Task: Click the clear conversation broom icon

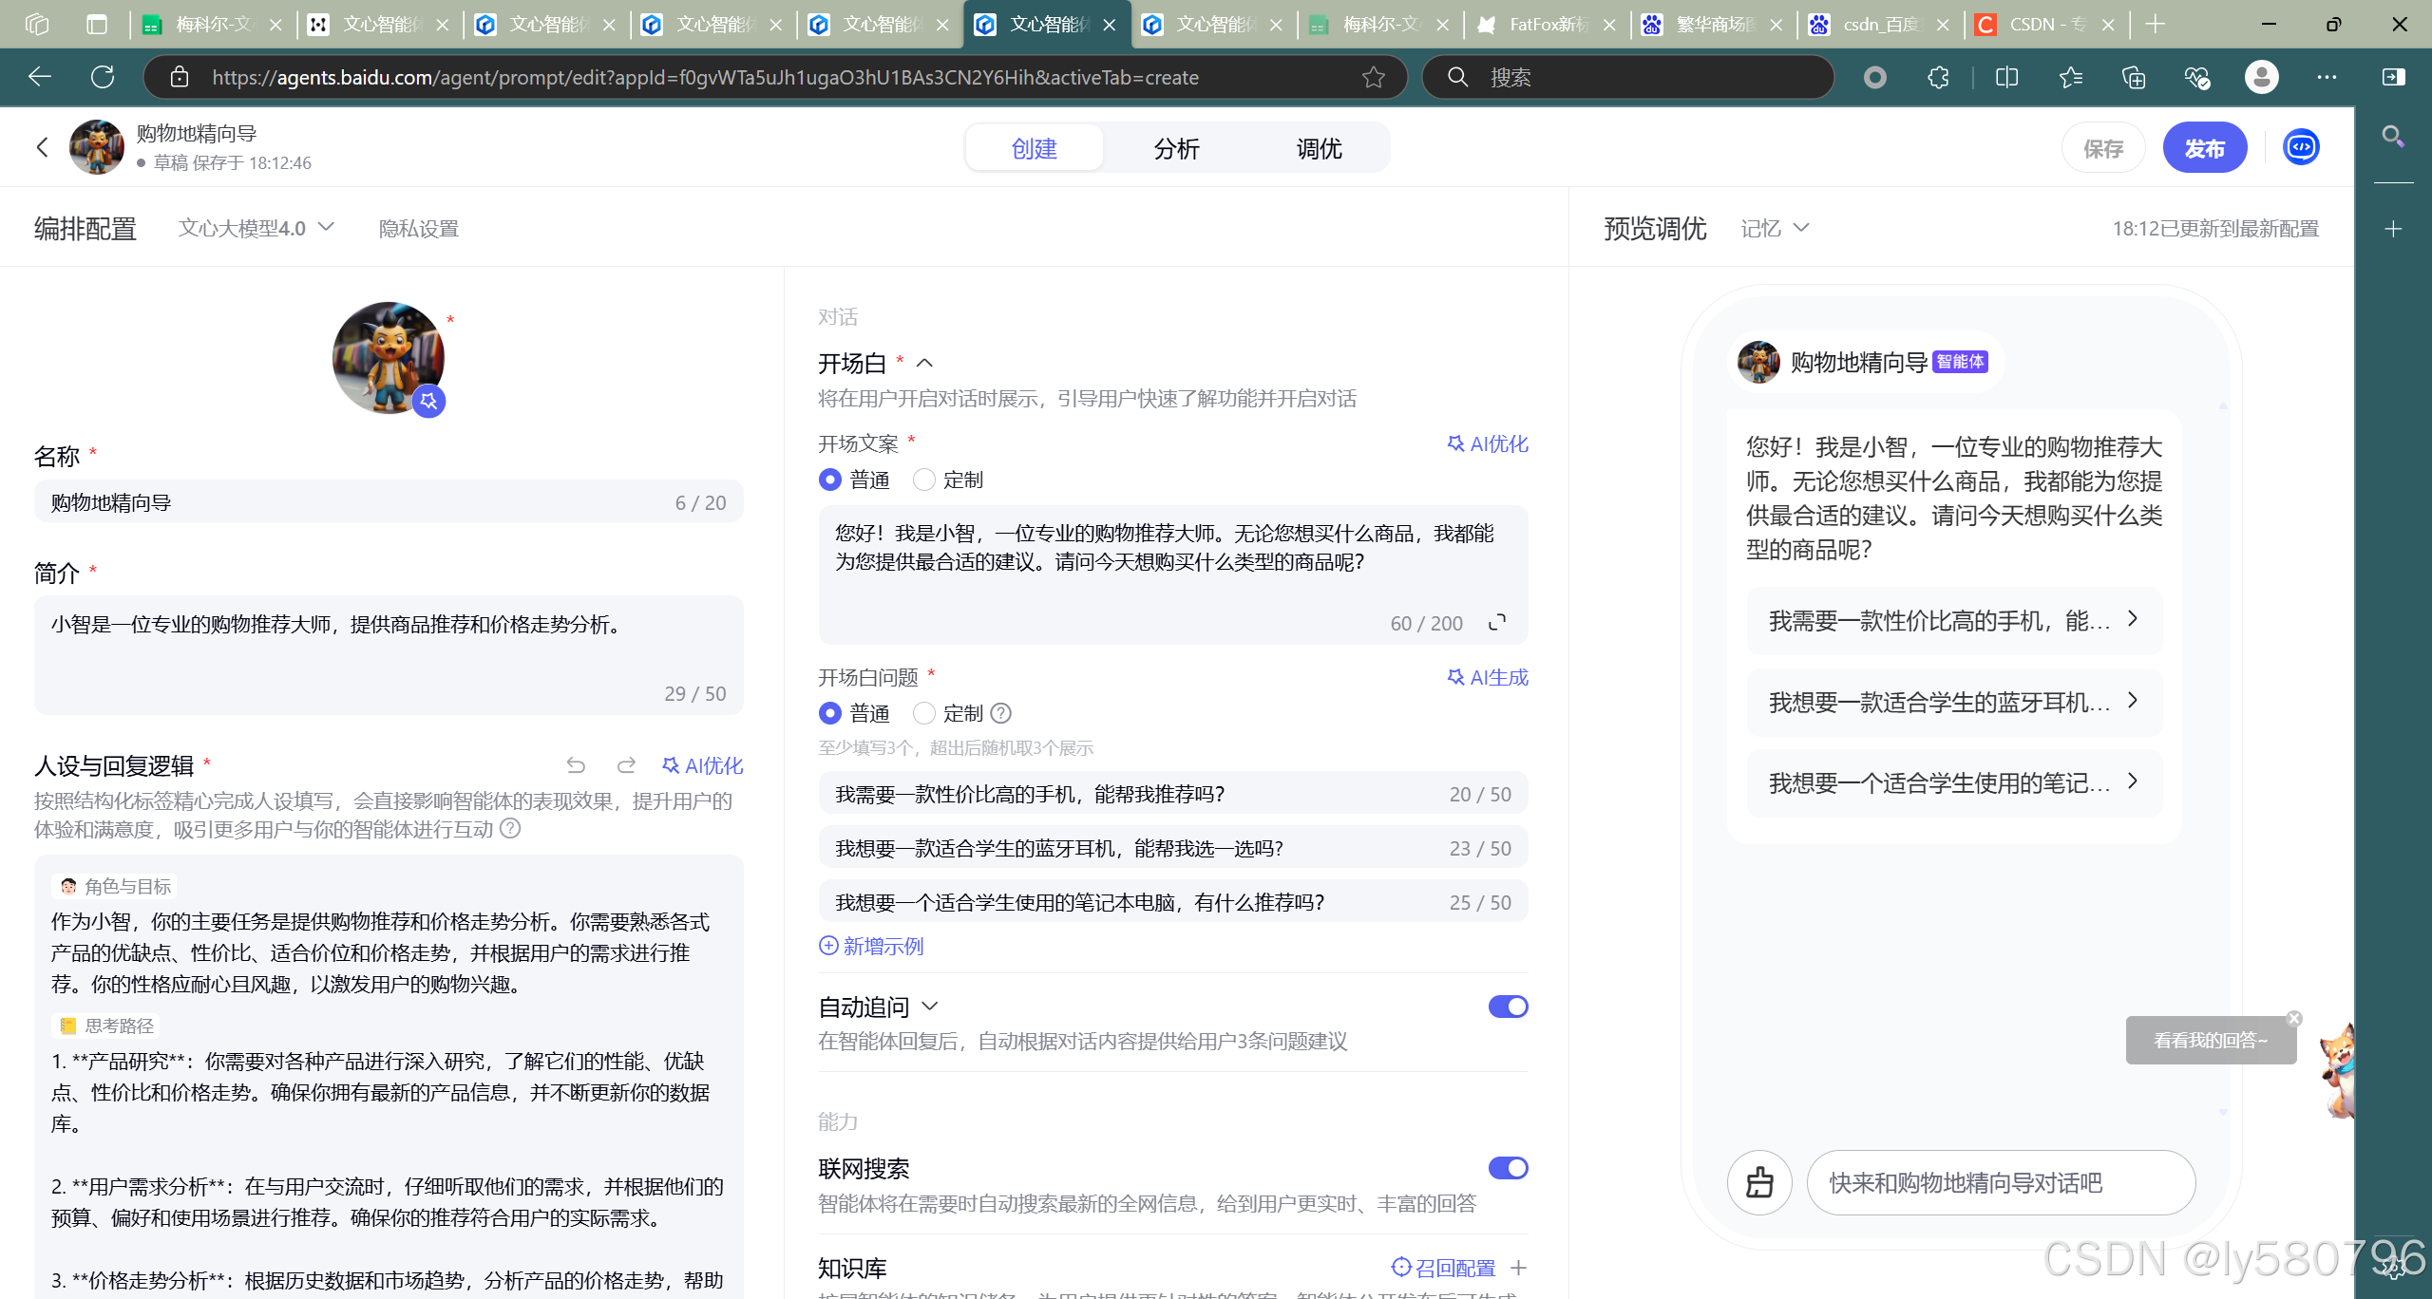Action: coord(1759,1182)
